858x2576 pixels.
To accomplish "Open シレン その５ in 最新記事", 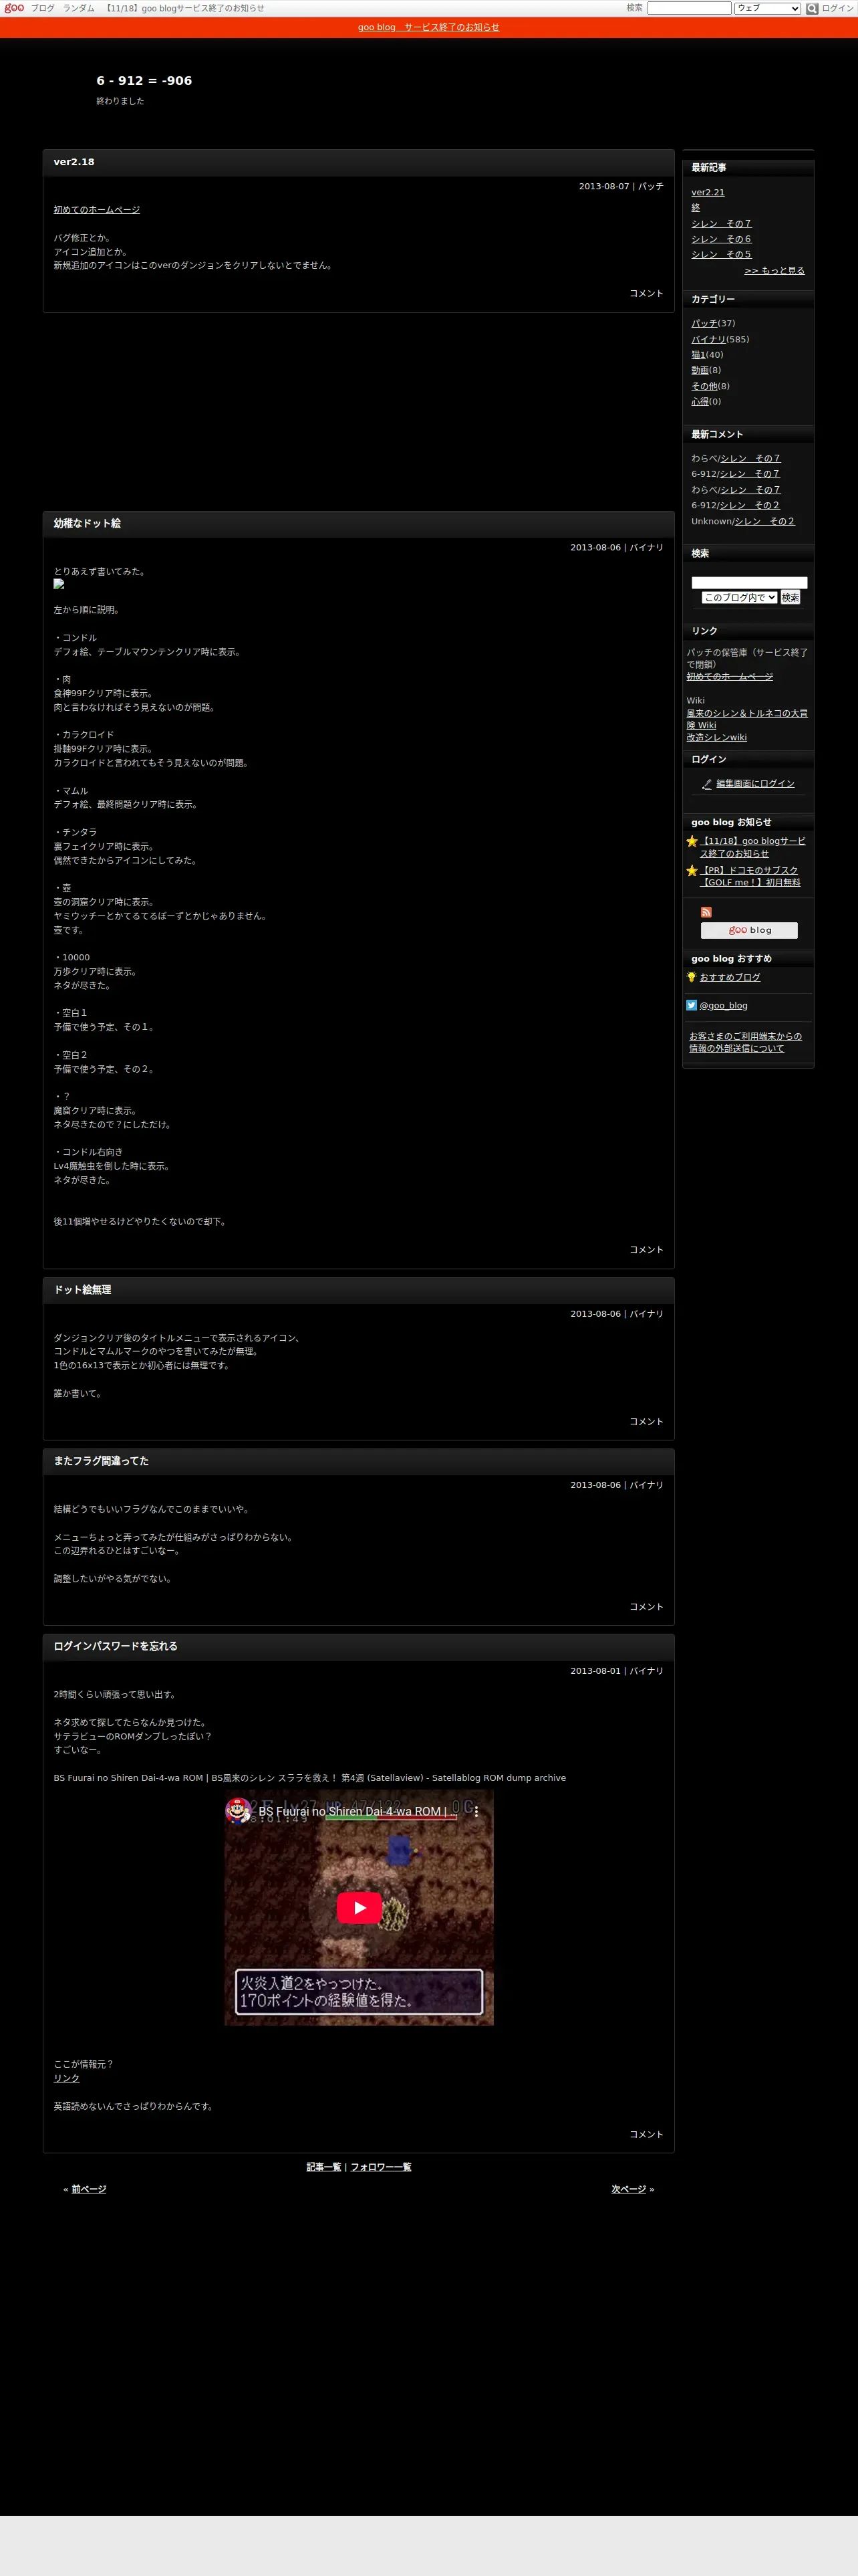I will pos(721,255).
